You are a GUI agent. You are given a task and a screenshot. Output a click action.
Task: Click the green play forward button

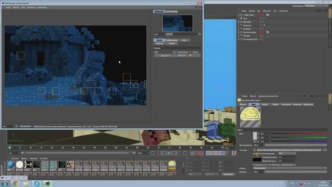coord(169,153)
